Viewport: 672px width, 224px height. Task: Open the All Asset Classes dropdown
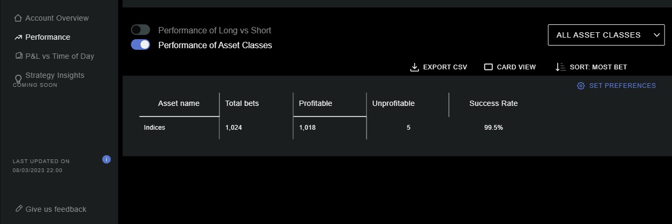point(606,35)
